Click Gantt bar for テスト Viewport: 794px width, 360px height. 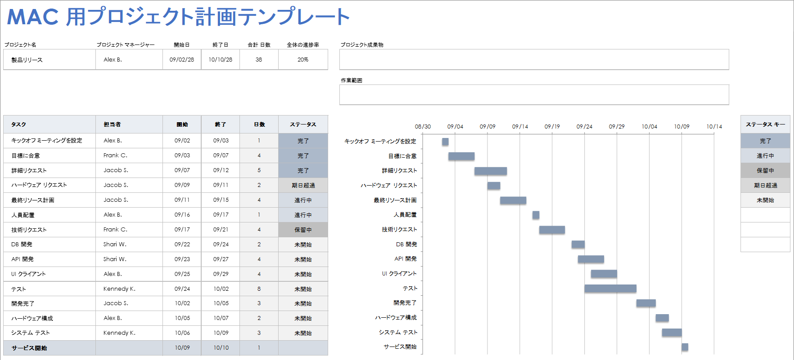pos(610,289)
